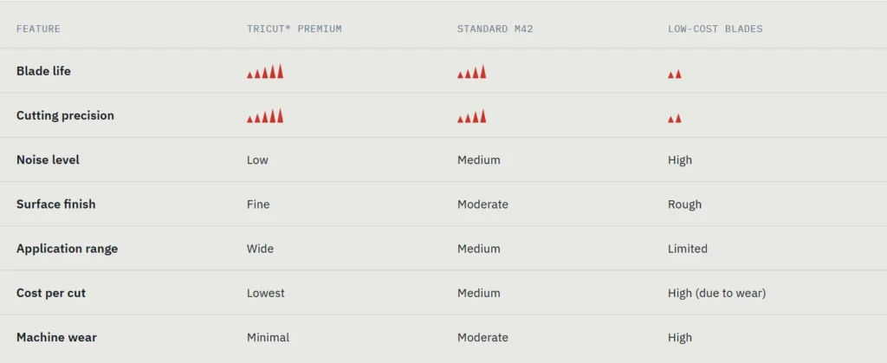Click the Surface finish row label
The height and width of the screenshot is (363, 887).
tap(56, 204)
